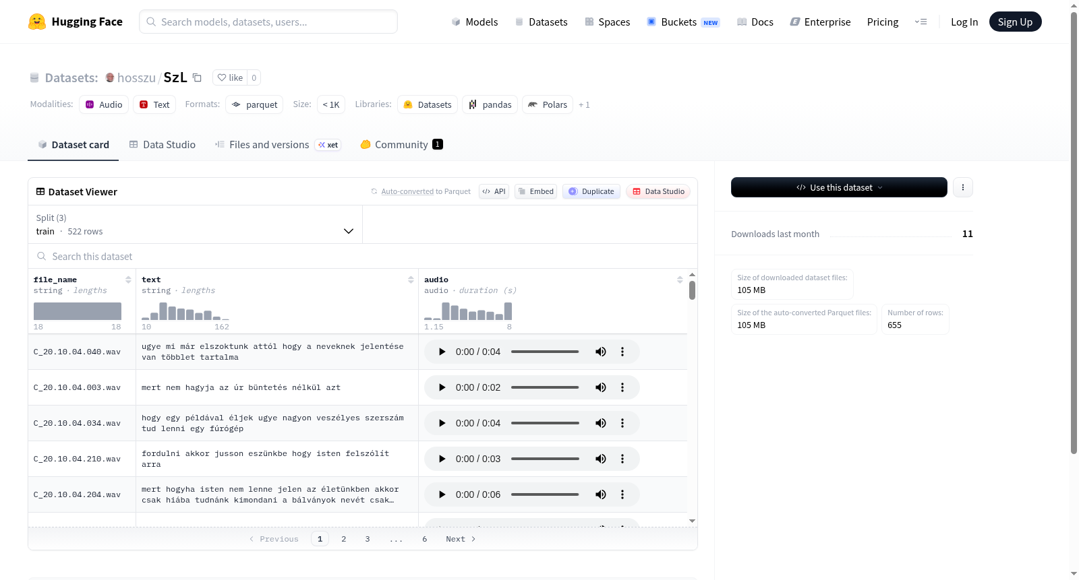Go to page 2 of the dataset
Image resolution: width=1079 pixels, height=580 pixels.
tap(344, 539)
